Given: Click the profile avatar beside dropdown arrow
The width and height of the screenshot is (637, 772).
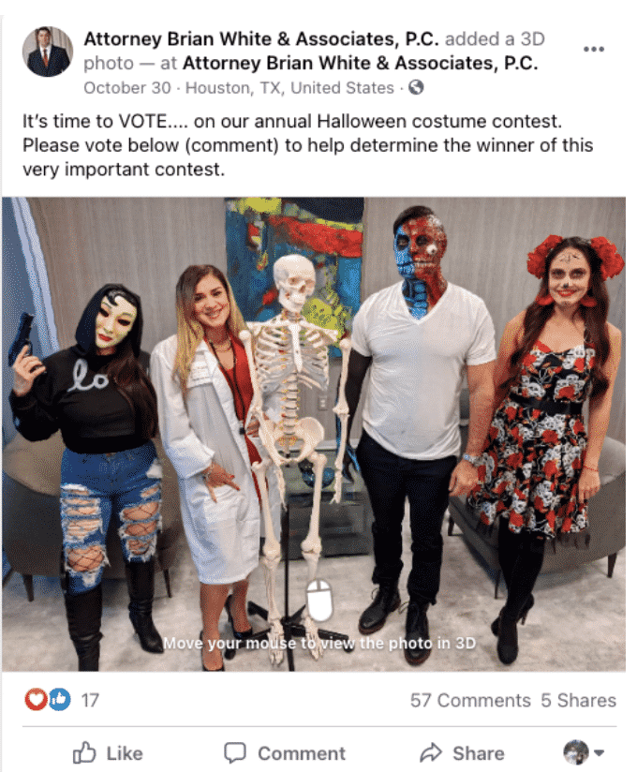Looking at the screenshot, I should [576, 753].
